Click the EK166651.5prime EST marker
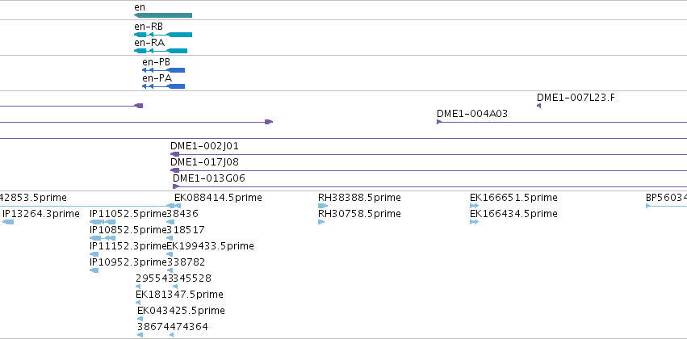This screenshot has height=339, width=687. [474, 206]
